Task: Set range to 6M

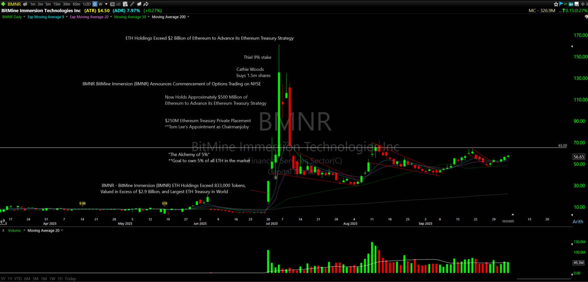Action: click(x=27, y=279)
